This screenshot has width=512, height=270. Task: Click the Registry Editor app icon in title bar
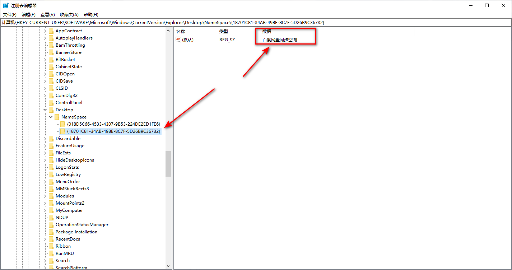(x=6, y=5)
